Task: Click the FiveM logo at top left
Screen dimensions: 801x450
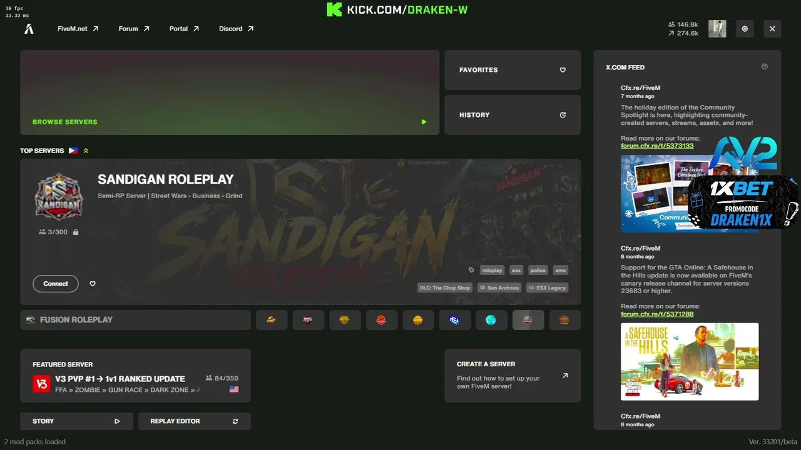Action: pyautogui.click(x=29, y=29)
